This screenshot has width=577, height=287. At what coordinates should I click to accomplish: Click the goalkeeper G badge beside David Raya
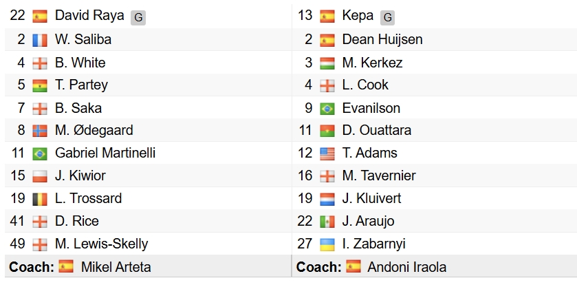pos(138,18)
